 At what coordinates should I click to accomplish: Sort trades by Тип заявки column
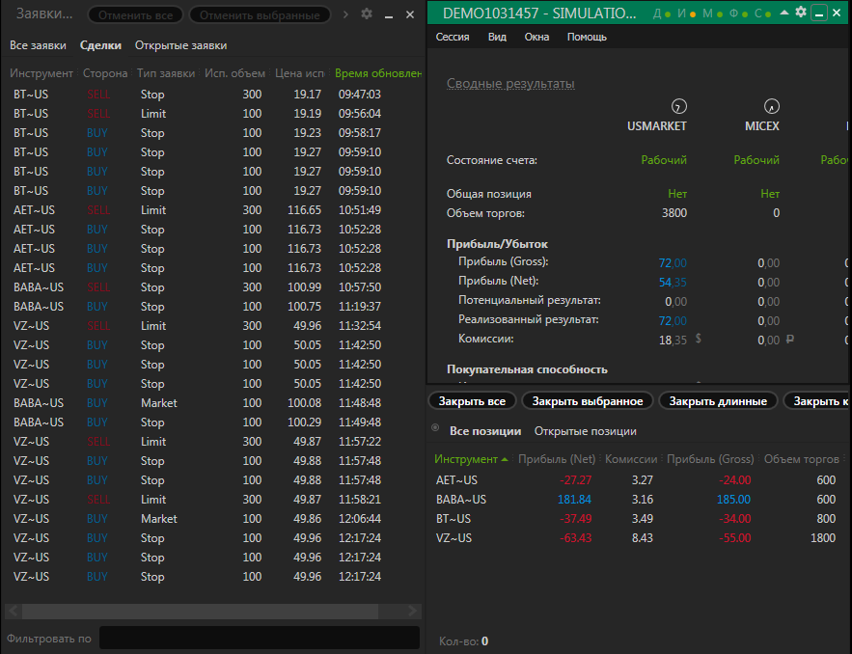click(166, 73)
